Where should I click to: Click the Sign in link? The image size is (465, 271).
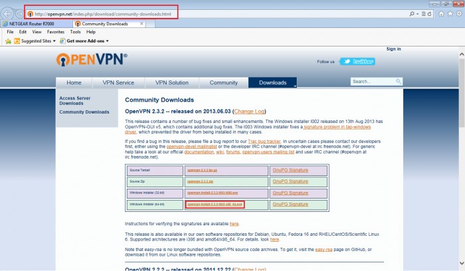(393, 49)
